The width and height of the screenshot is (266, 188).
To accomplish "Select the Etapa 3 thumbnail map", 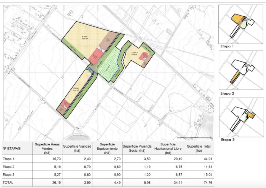I will pos(241,117).
